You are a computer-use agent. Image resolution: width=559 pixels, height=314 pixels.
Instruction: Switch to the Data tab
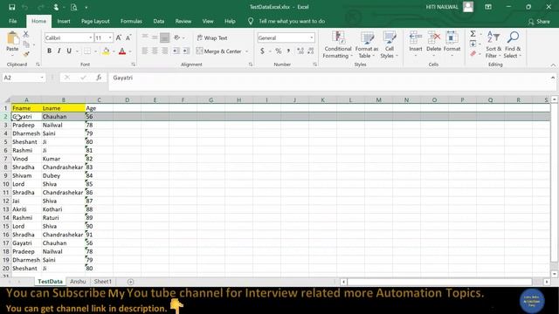159,21
